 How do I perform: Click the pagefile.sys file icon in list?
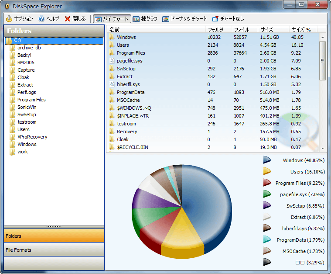(112, 61)
